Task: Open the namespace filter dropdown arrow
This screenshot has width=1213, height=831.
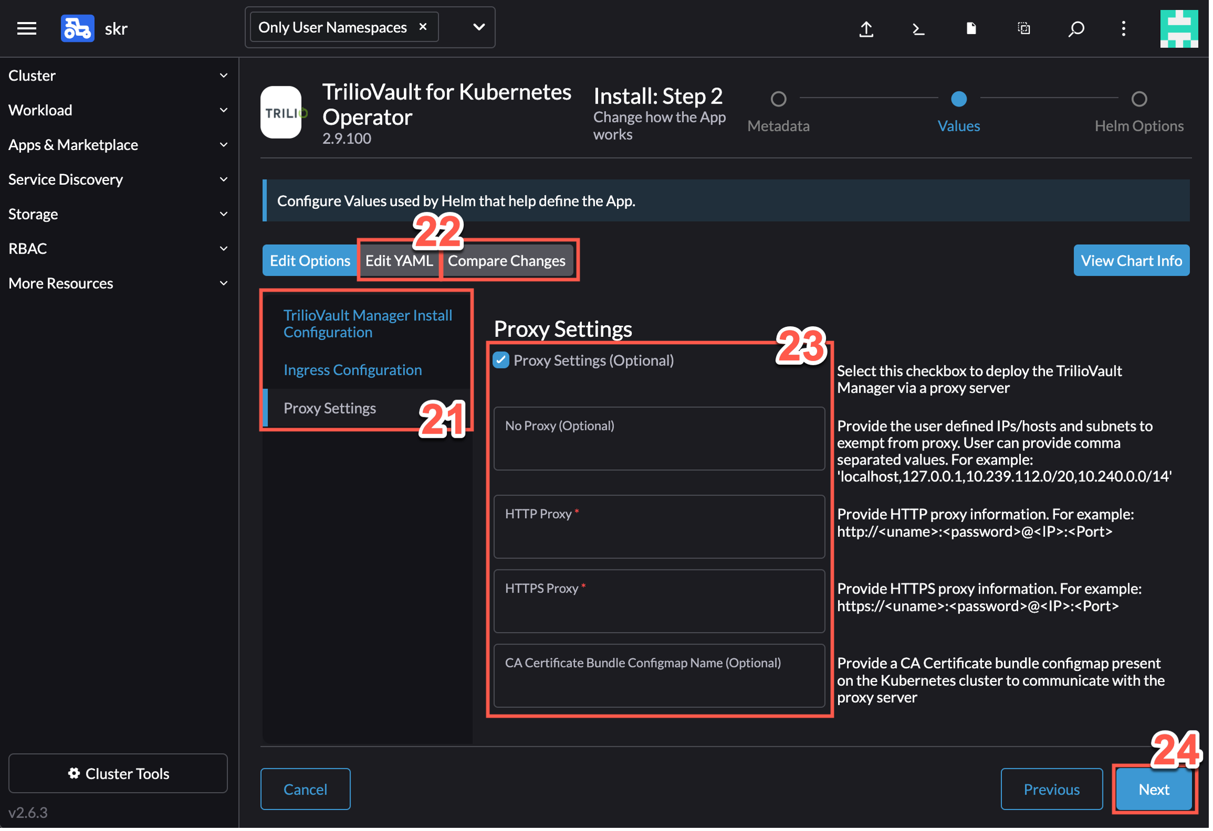Action: (478, 27)
